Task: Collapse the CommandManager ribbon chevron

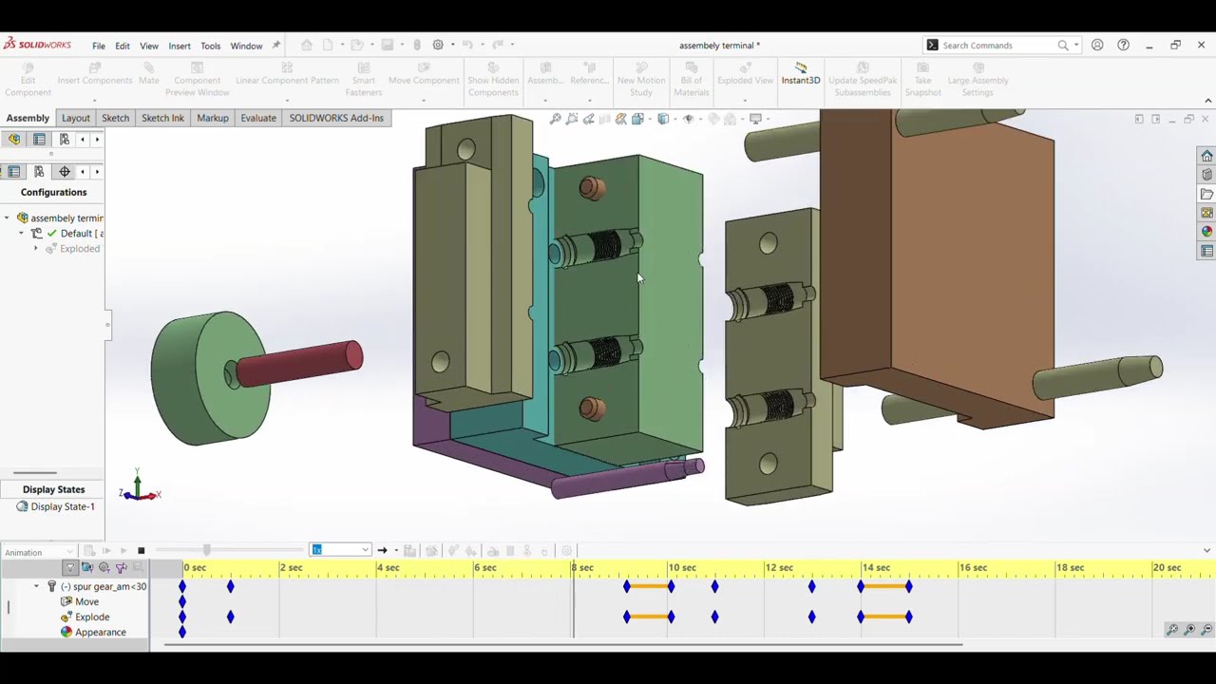Action: (1207, 101)
